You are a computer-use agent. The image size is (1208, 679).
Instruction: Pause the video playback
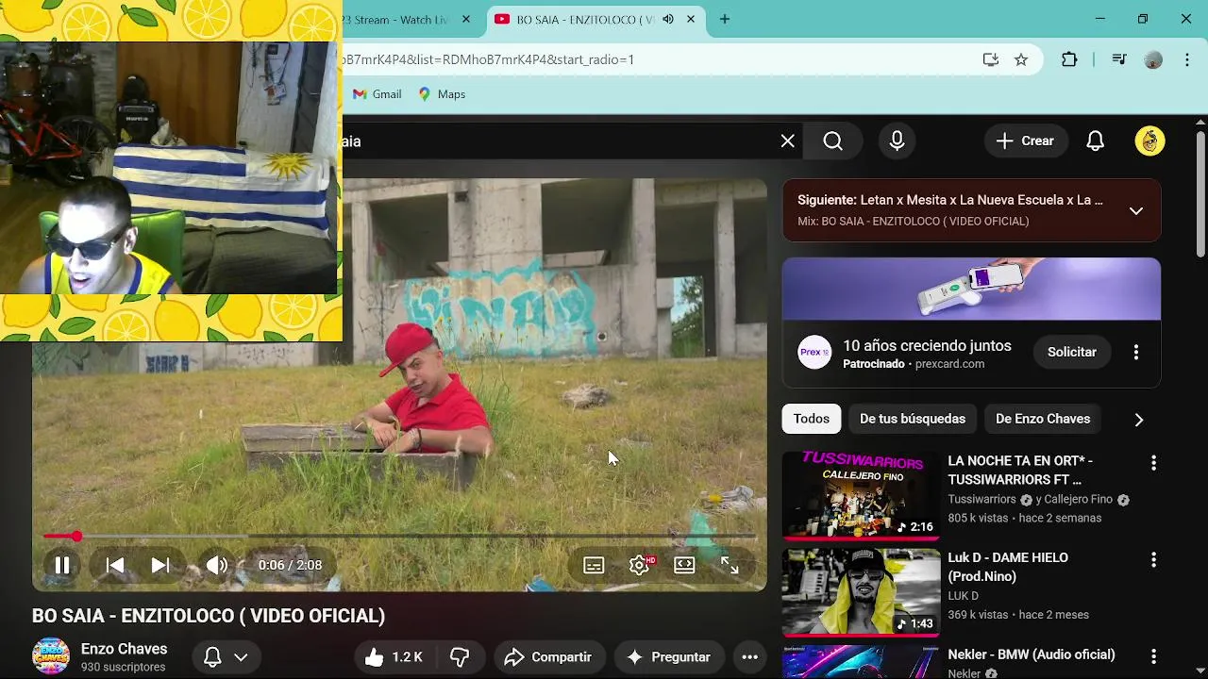[62, 565]
